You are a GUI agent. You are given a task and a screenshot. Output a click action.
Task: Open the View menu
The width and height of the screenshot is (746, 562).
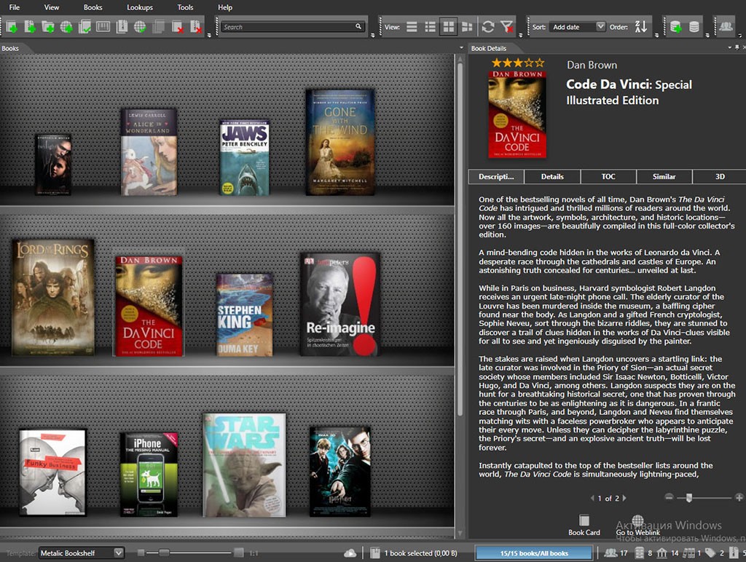point(52,7)
